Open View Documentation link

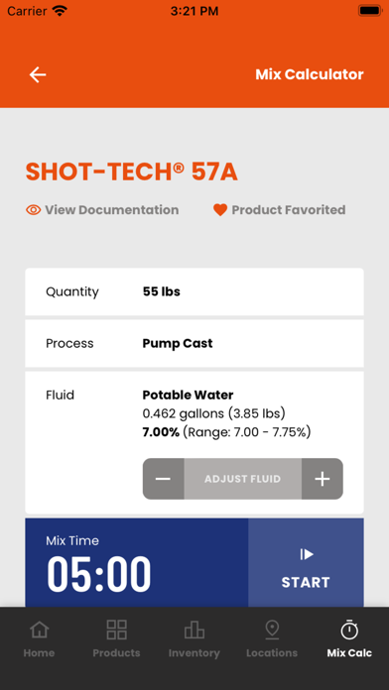coord(112,210)
